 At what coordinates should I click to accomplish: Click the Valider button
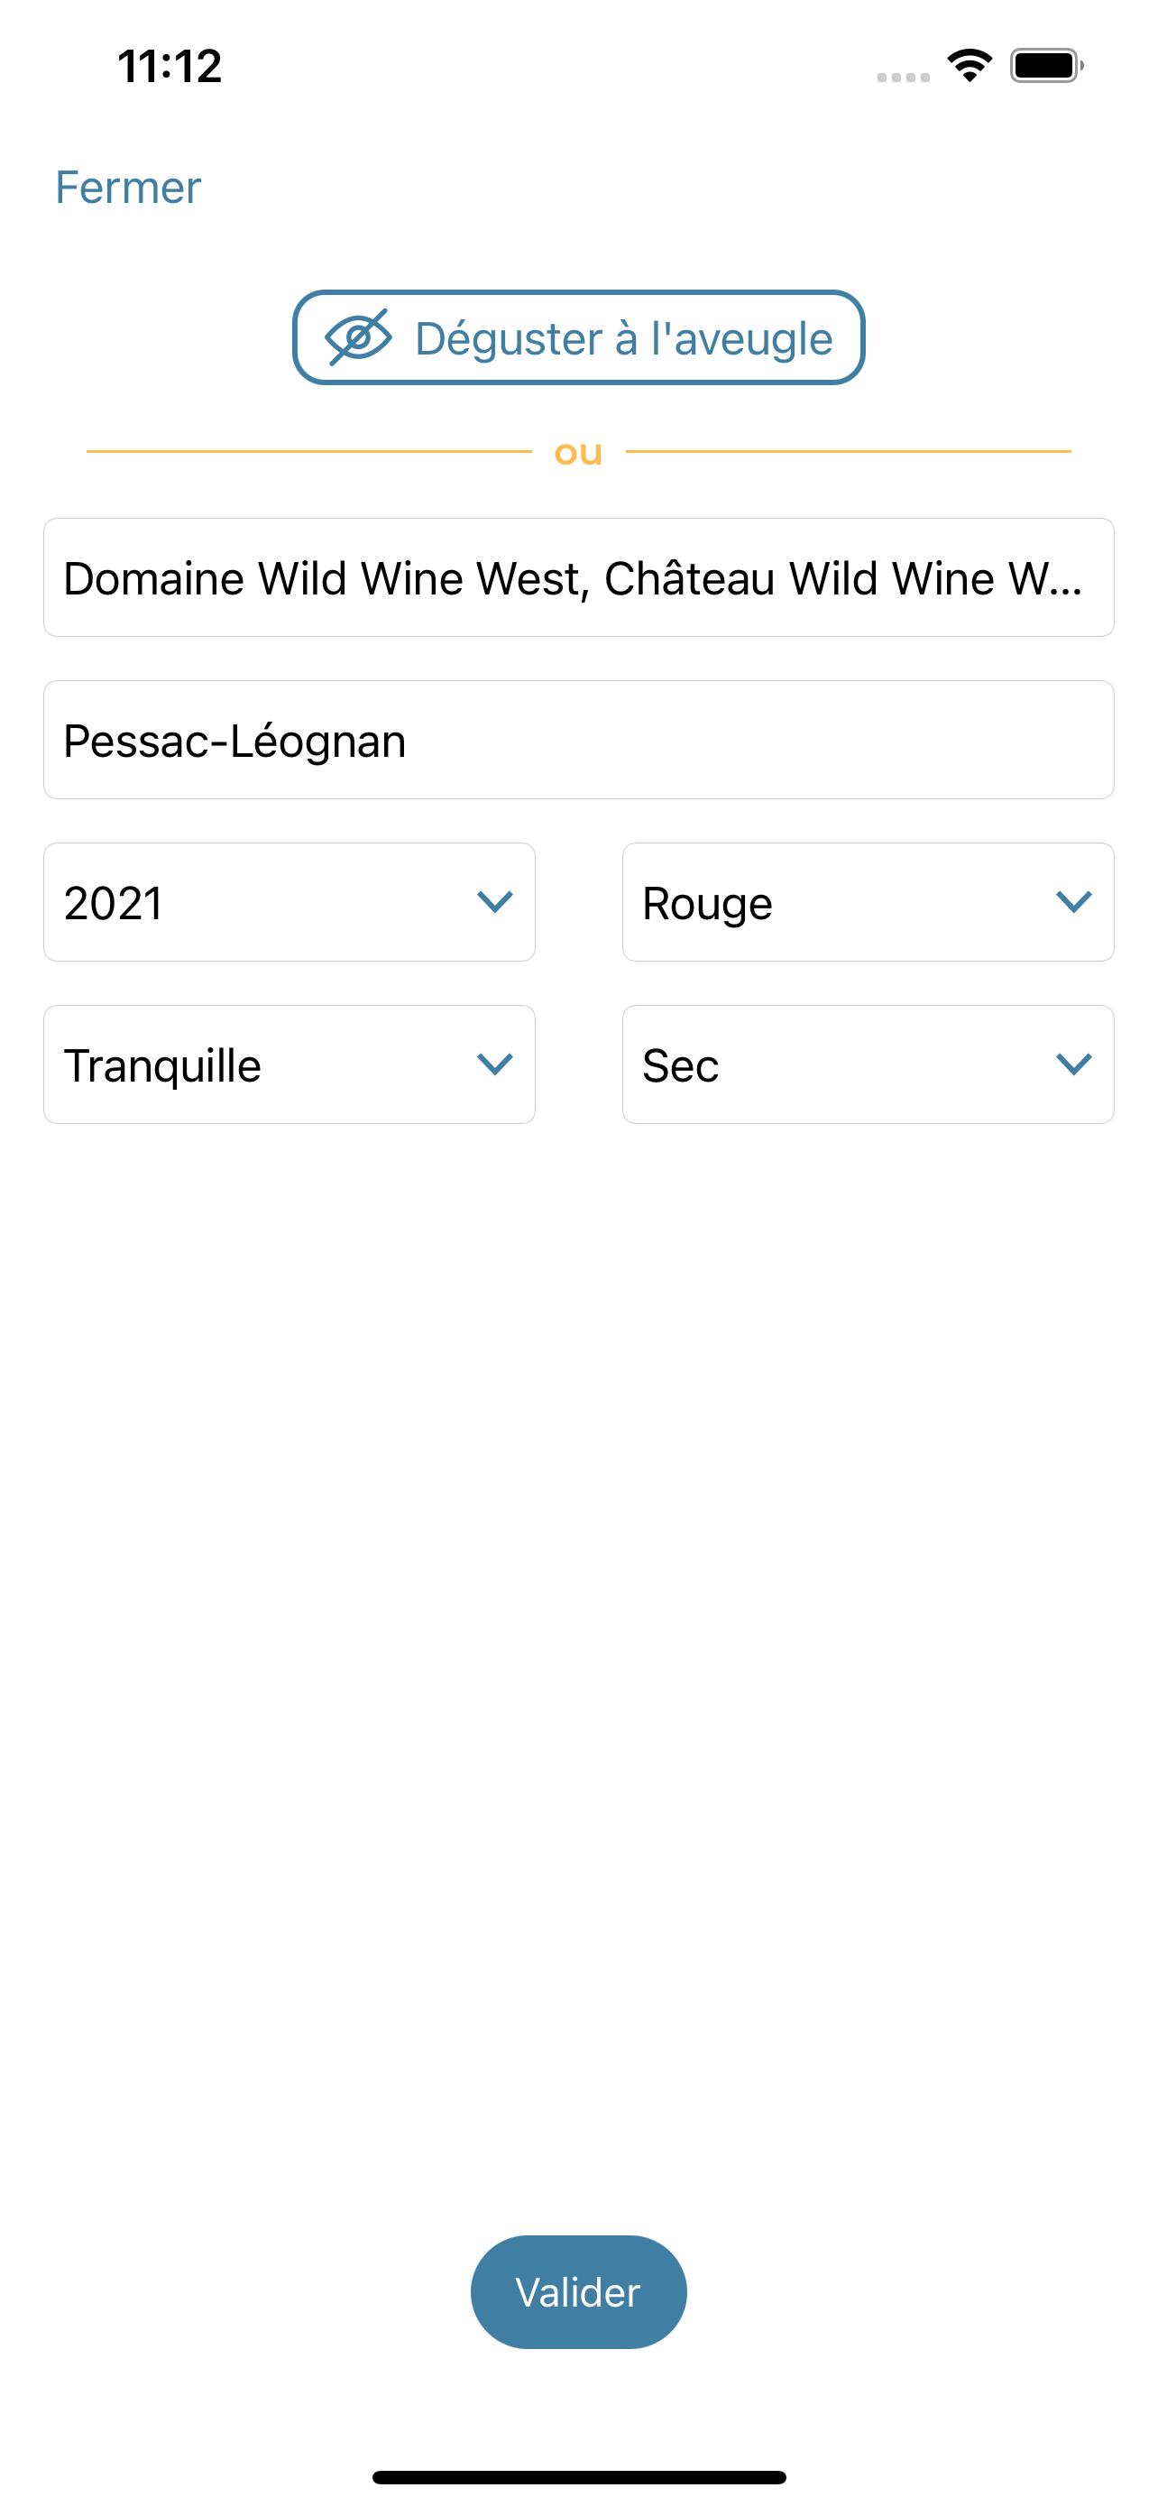coord(578,2292)
